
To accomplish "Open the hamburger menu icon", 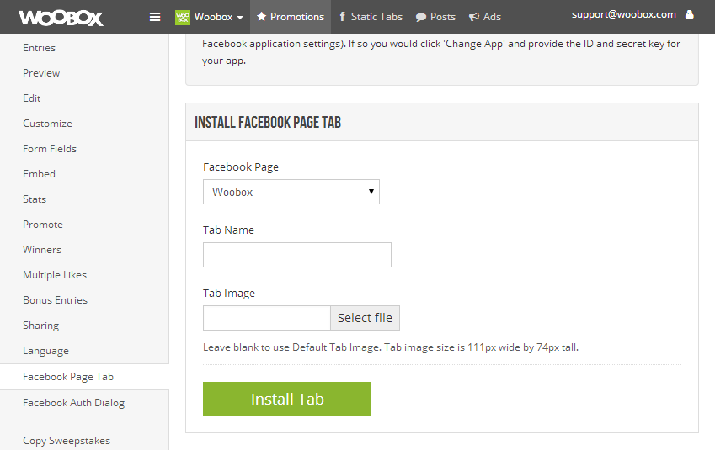I will (155, 17).
